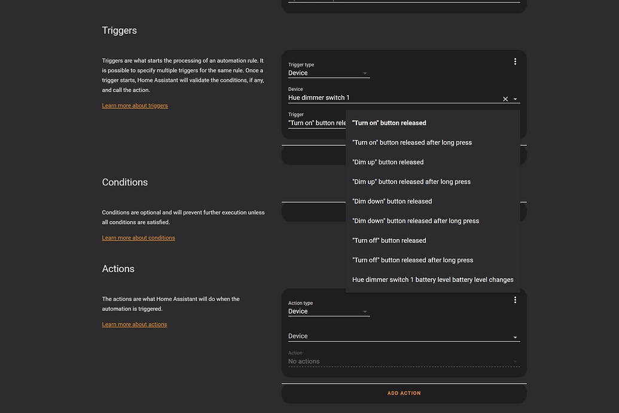This screenshot has width=619, height=413.
Task: Choose "Dim up" released after long press
Action: 411,182
